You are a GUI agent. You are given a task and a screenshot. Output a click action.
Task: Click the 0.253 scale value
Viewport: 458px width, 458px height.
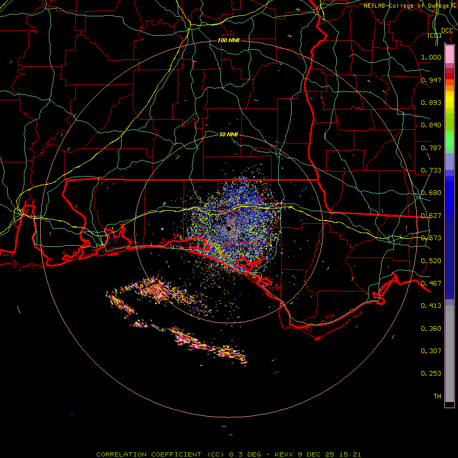click(x=431, y=374)
